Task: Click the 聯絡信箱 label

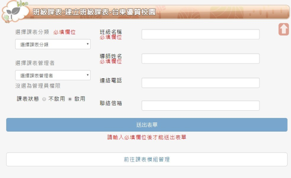Action: tap(111, 103)
